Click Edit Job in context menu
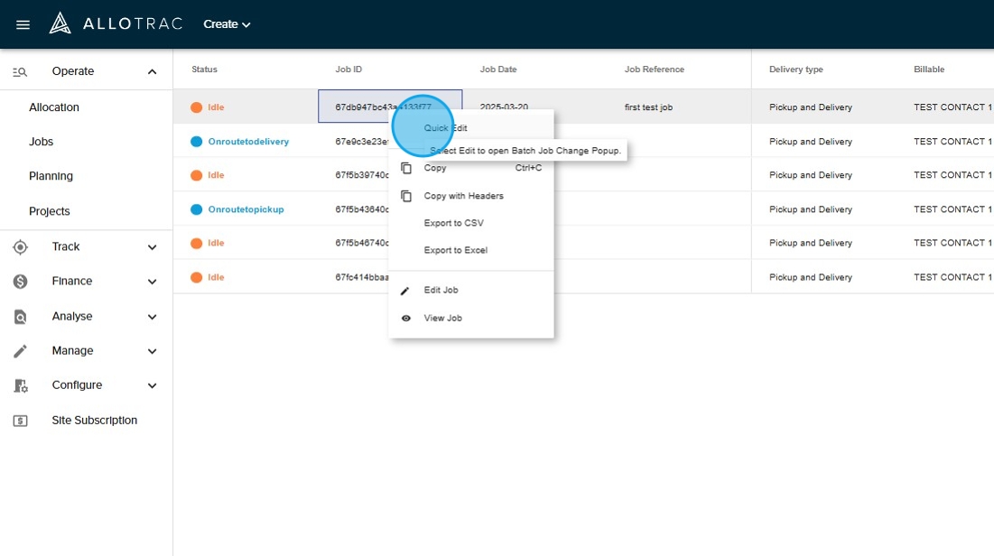 coord(441,290)
